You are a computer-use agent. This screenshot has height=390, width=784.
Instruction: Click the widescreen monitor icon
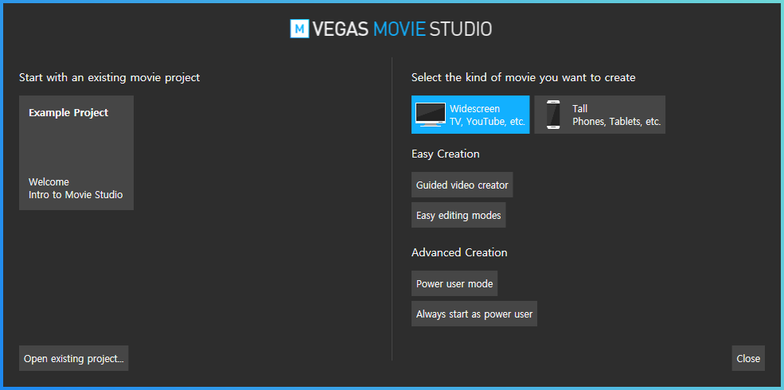(x=431, y=115)
